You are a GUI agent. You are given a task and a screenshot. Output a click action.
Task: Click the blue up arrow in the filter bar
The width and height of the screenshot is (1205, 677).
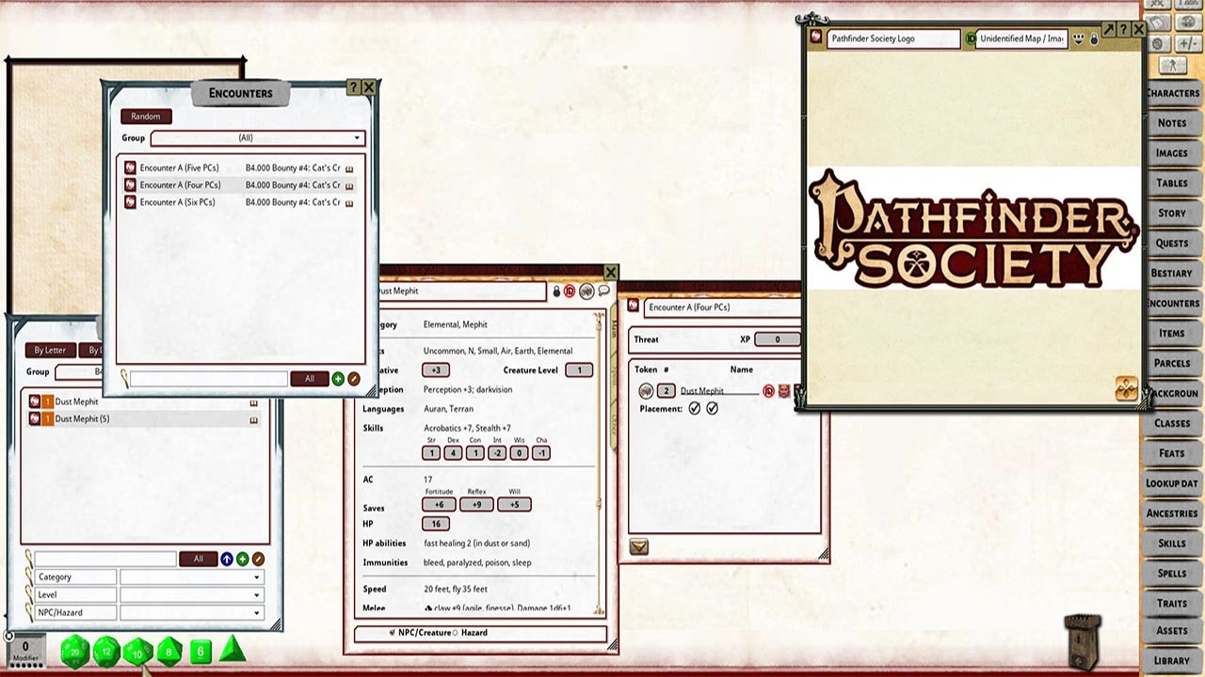226,559
